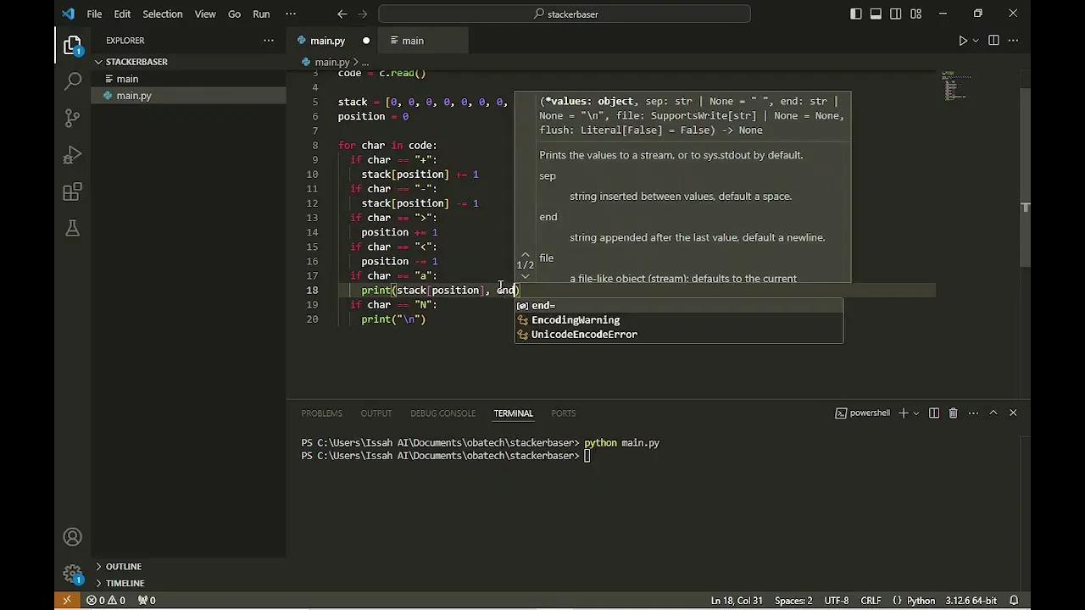This screenshot has height=610, width=1085.
Task: Open the Search view in activity bar
Action: tap(72, 81)
